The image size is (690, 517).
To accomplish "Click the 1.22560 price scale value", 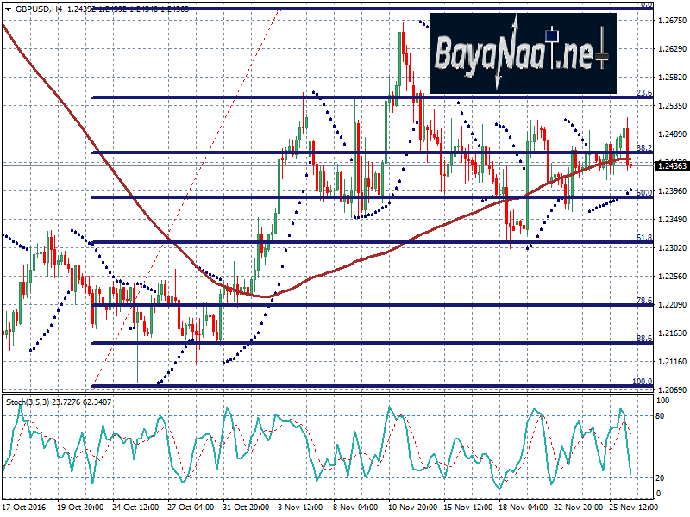I will pos(671,277).
